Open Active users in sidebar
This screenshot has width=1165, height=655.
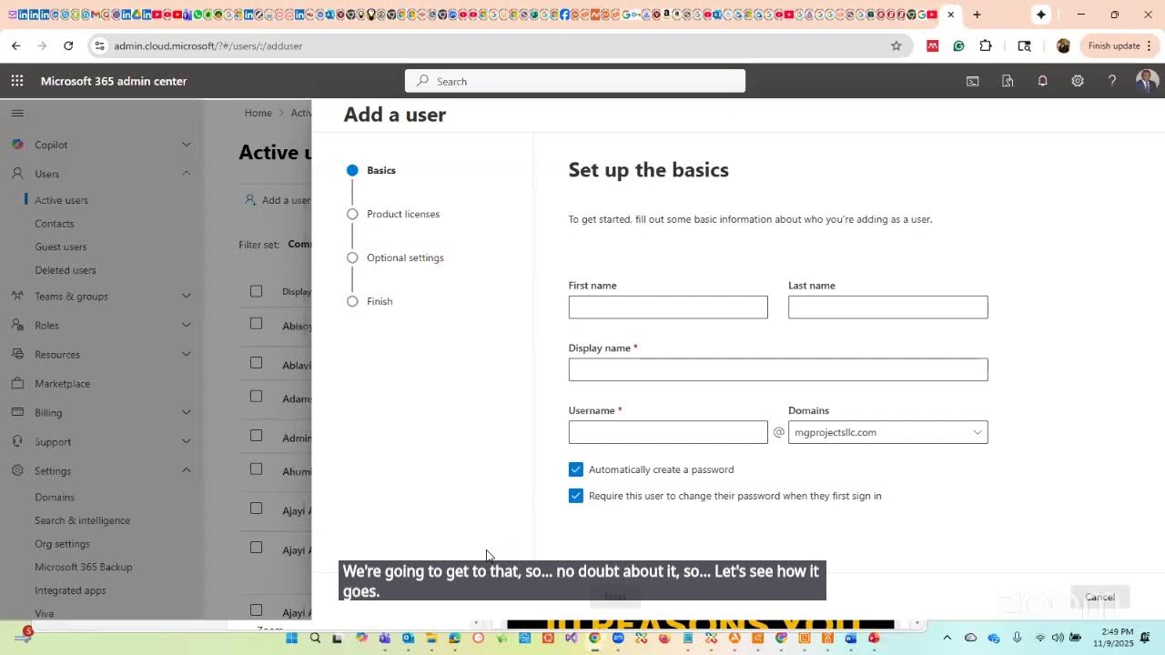[x=62, y=200]
